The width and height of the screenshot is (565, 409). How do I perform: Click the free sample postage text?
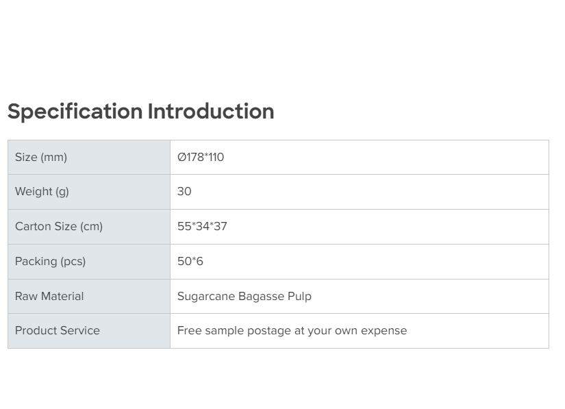coord(292,331)
